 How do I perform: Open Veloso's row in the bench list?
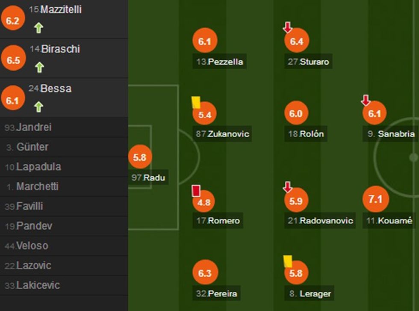coord(32,246)
